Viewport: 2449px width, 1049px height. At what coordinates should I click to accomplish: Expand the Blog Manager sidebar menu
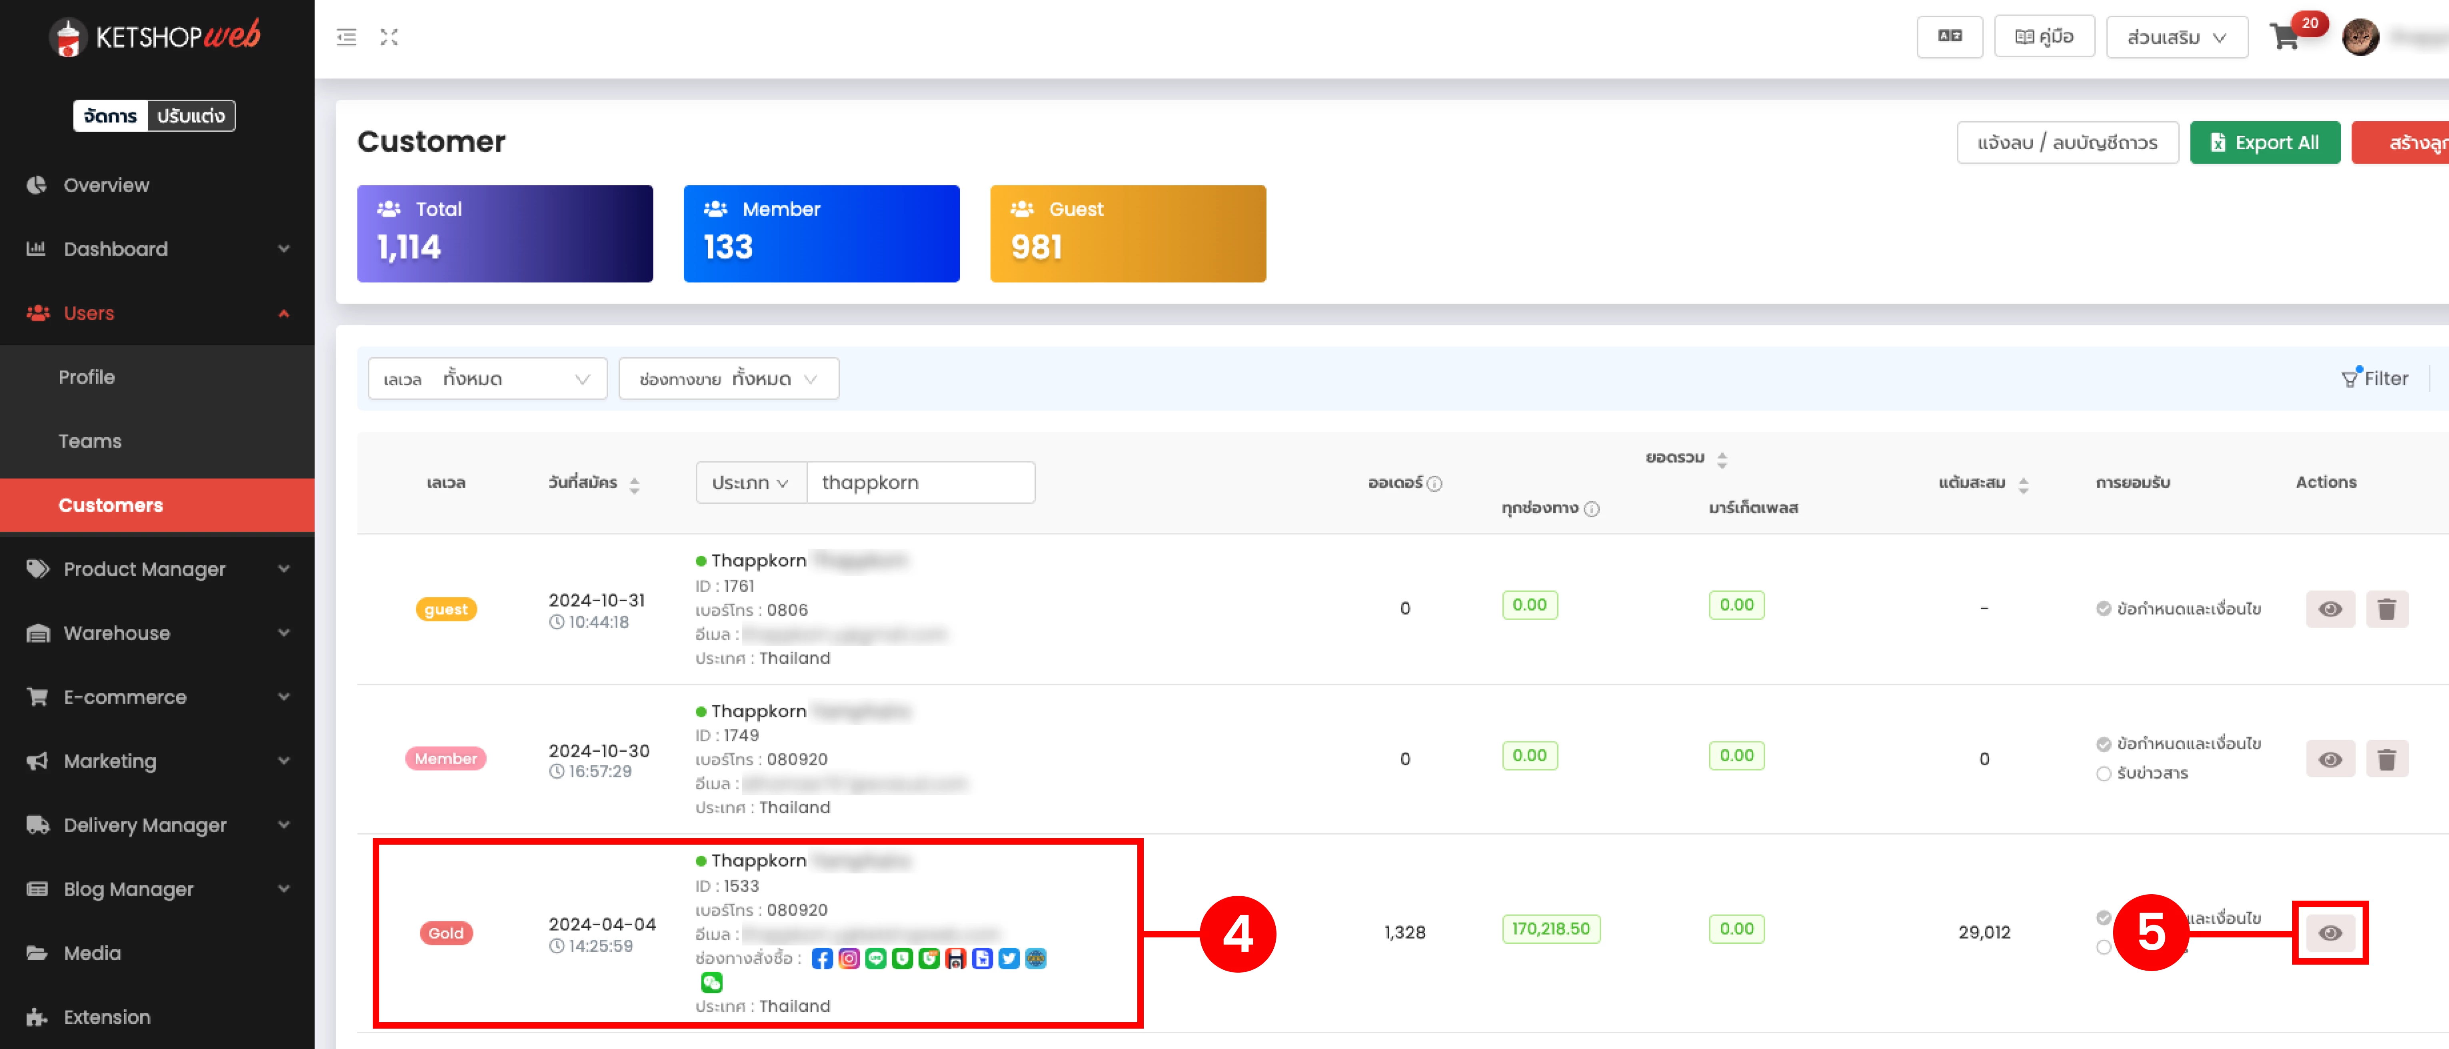157,889
